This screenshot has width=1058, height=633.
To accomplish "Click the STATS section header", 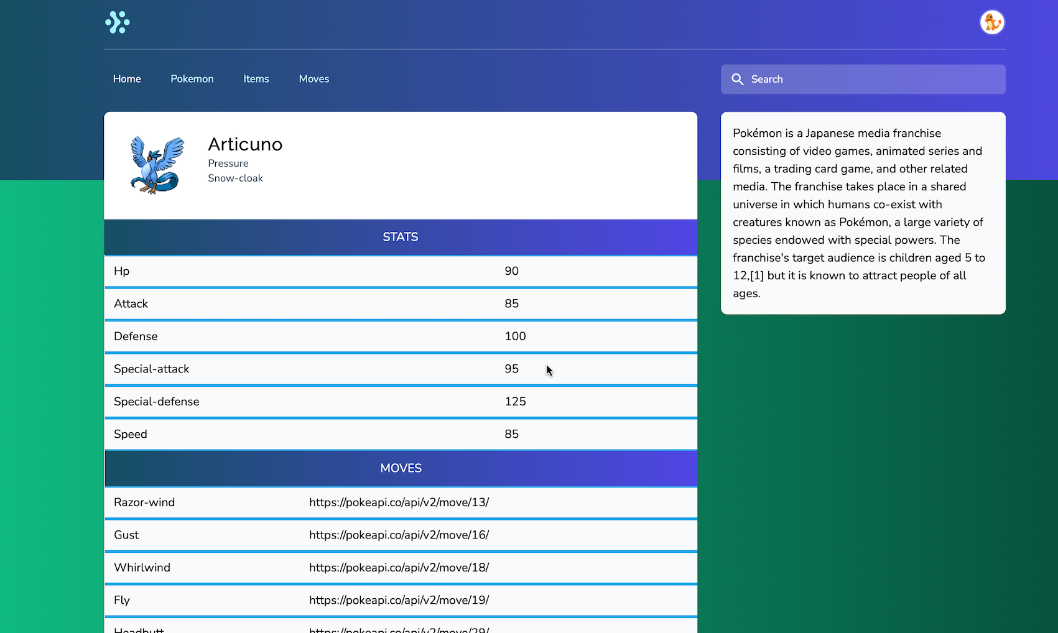I will [x=401, y=237].
